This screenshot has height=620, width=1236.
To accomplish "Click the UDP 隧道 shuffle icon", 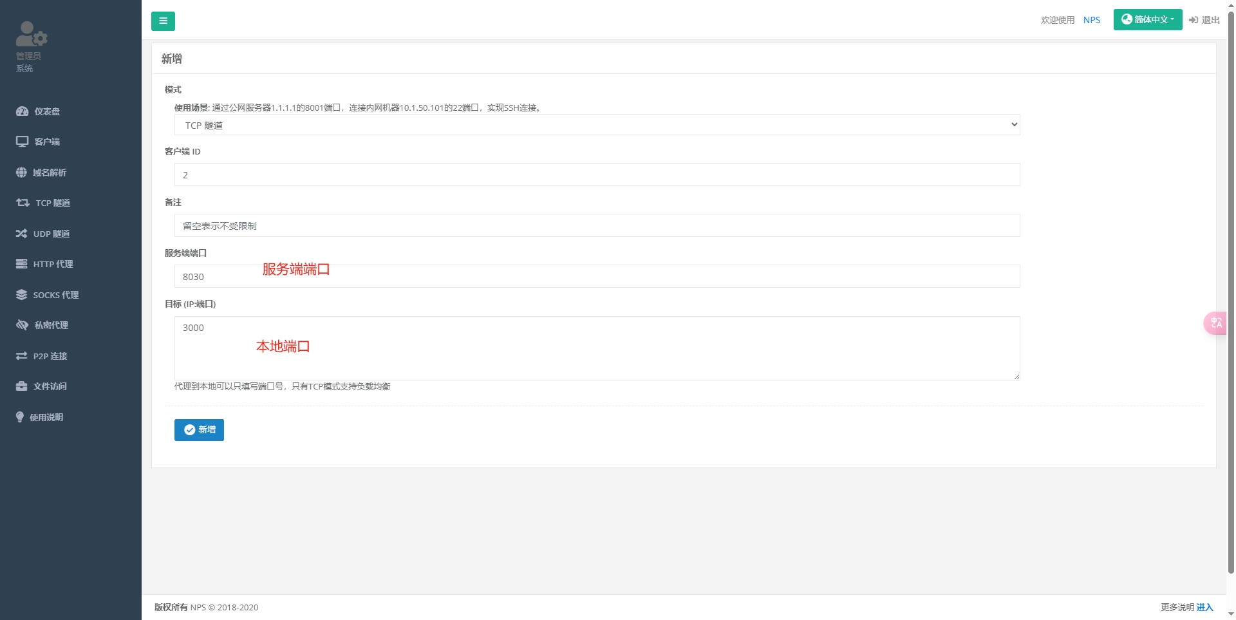I will click(x=21, y=234).
